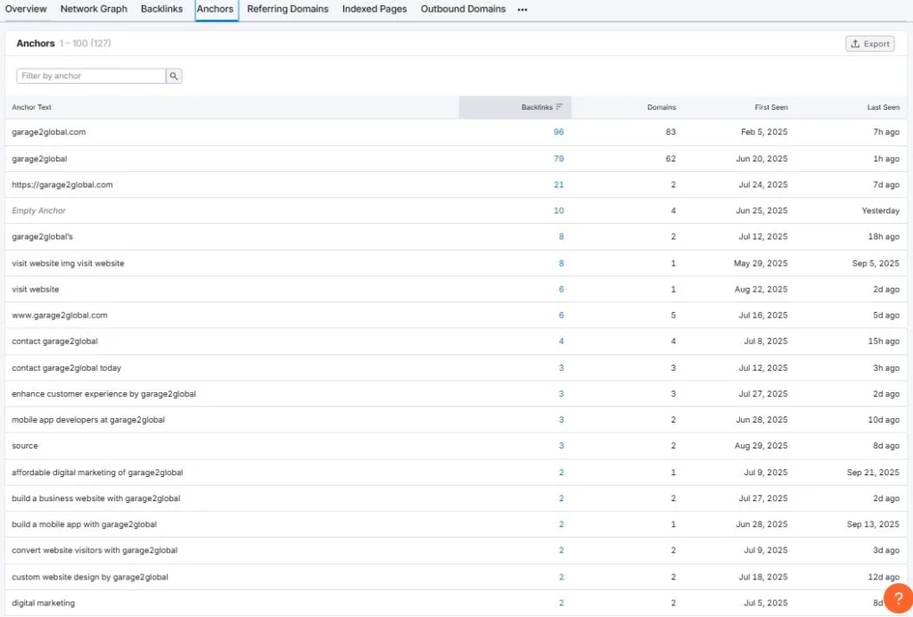The height and width of the screenshot is (617, 913).
Task: Open the orange help question-mark button
Action: [x=898, y=598]
